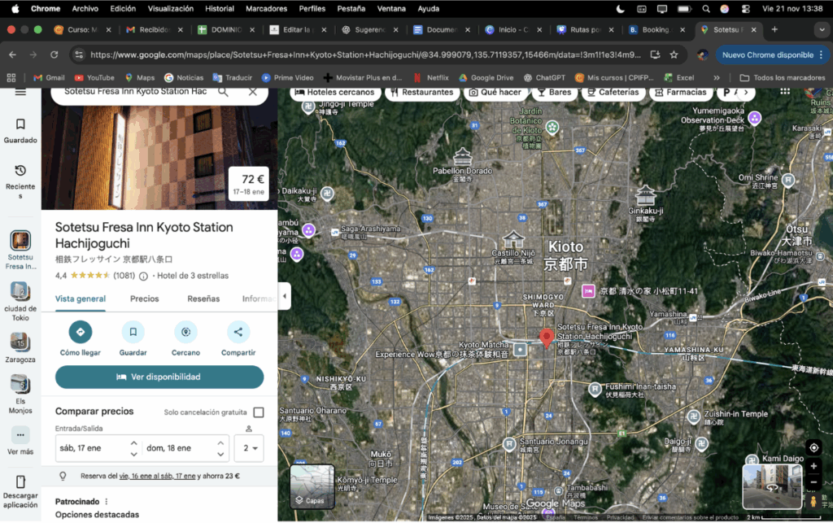833x523 pixels.
Task: Click the Guardar bookmark icon
Action: coord(133,332)
